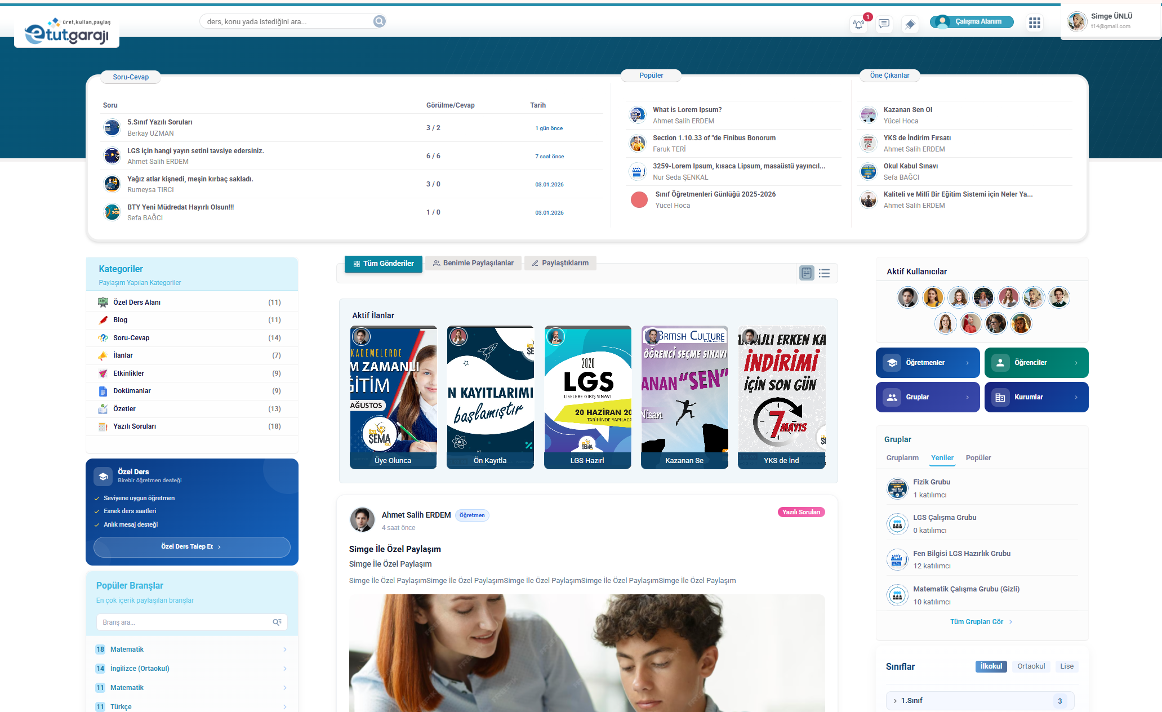Open the messages chat icon
The image size is (1162, 712).
[884, 24]
